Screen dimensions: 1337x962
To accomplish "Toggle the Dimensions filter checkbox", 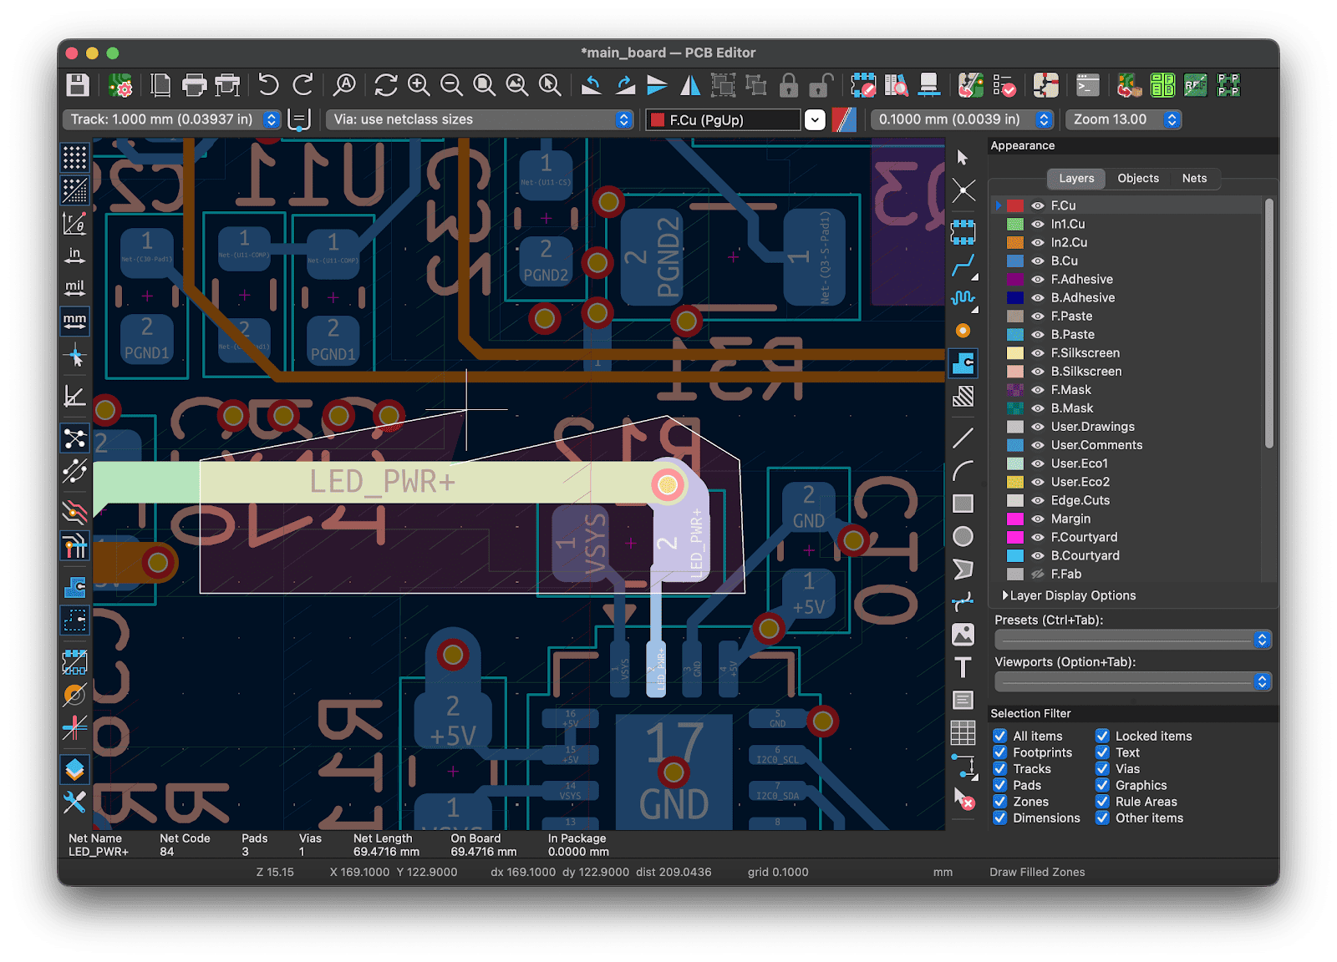I will 999,818.
